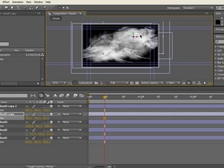Open the Workspace Standard dropdown
The height and width of the screenshot is (168, 224).
click(x=198, y=8)
